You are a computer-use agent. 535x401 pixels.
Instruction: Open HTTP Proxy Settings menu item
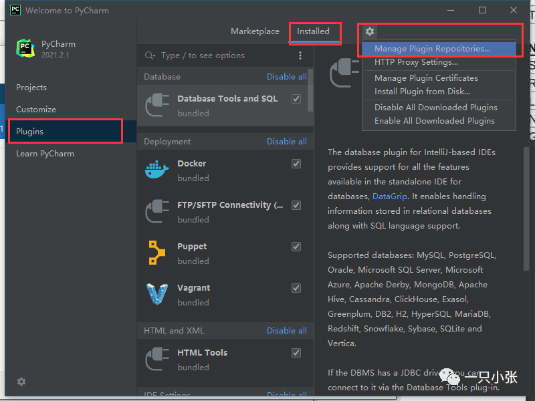click(439, 62)
